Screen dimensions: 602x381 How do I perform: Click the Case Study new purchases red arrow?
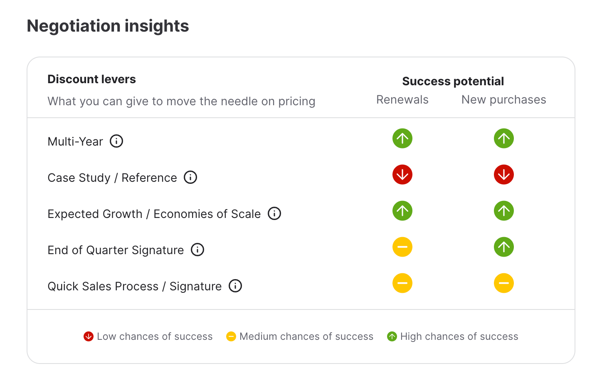(x=504, y=174)
